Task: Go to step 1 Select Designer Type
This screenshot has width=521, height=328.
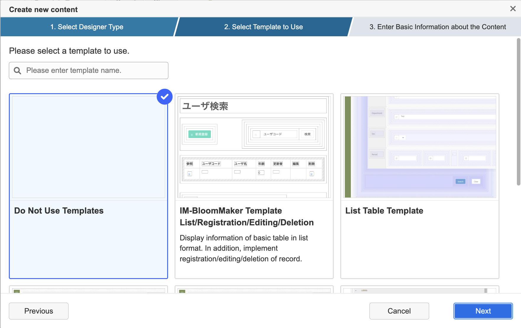Action: point(87,27)
